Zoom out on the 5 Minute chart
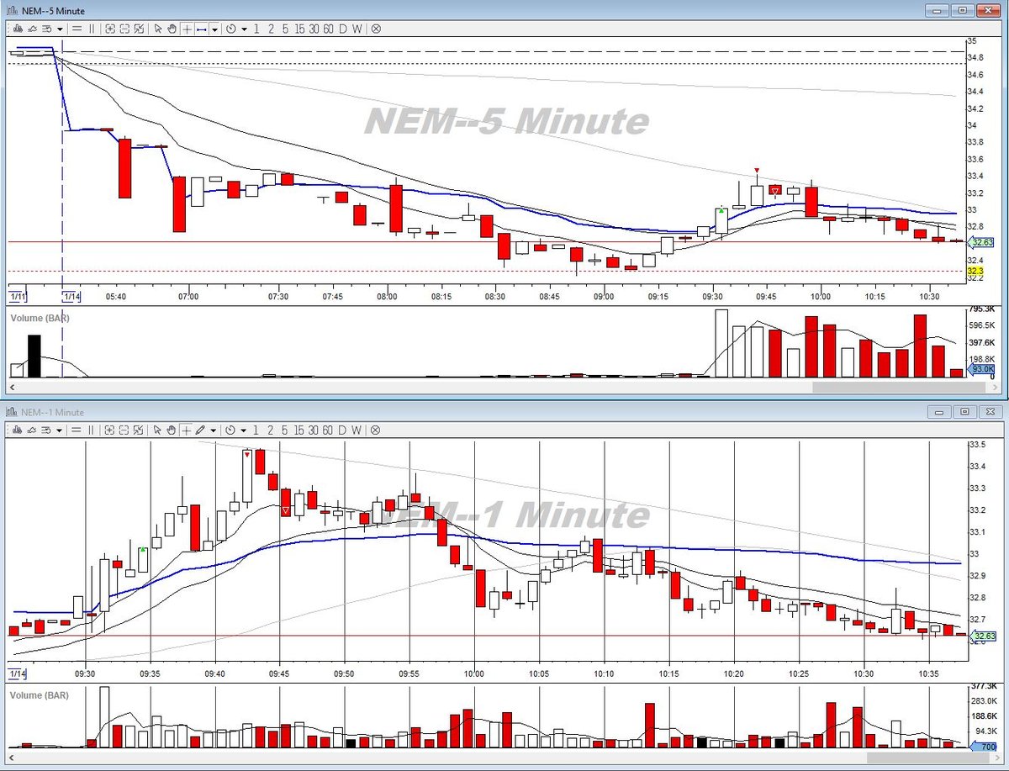Screen dimensions: 1009x771 (124, 29)
